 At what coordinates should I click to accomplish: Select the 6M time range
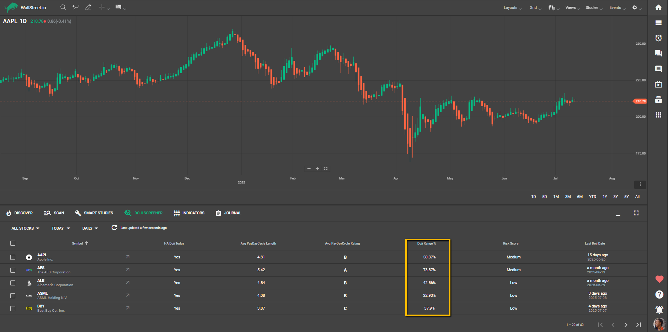tap(580, 197)
